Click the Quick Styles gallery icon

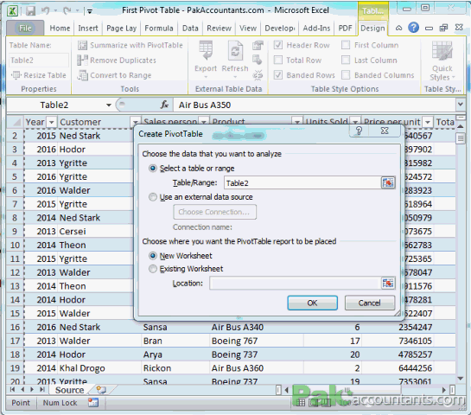442,51
